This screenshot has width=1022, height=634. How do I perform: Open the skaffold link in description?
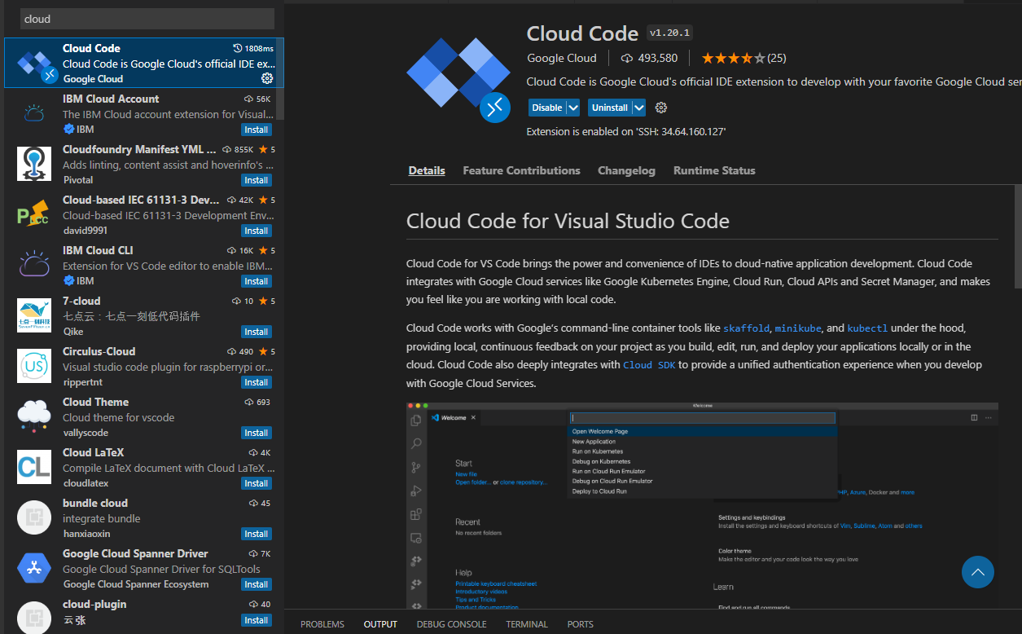tap(746, 328)
